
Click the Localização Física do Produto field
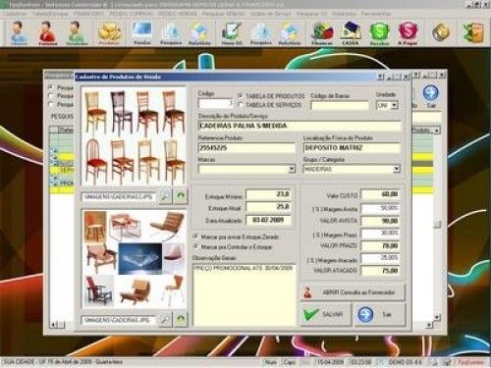tap(352, 148)
